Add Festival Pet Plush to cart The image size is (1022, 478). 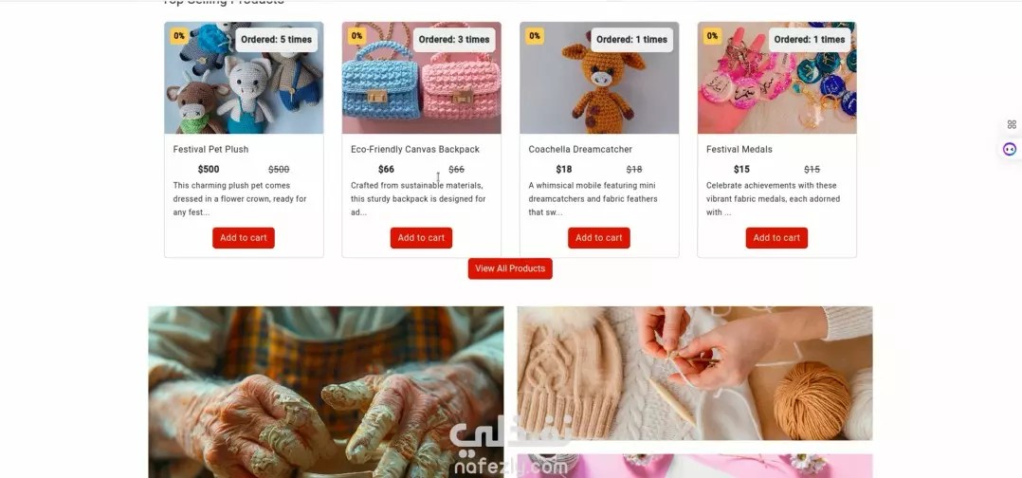click(x=243, y=238)
